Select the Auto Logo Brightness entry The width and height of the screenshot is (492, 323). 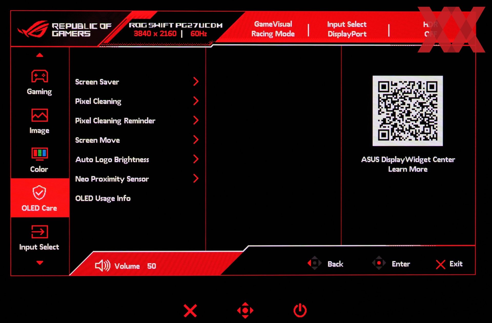tap(137, 159)
